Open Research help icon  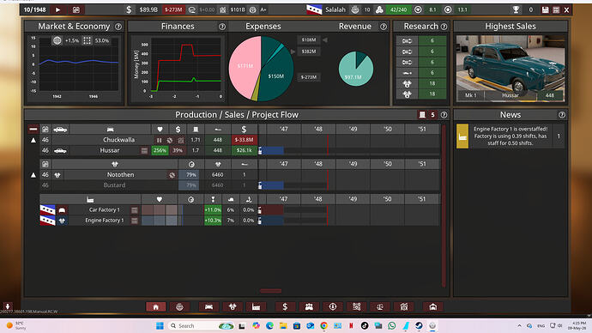(444, 27)
